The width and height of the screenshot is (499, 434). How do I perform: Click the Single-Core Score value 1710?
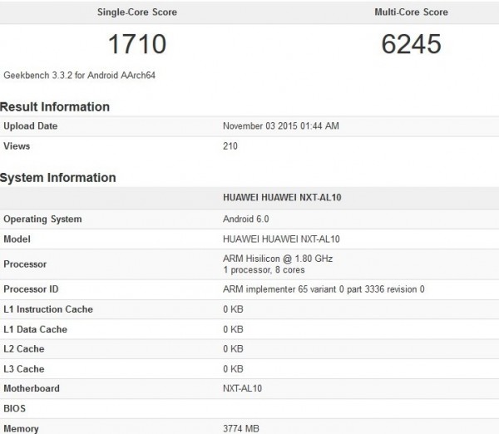click(137, 44)
